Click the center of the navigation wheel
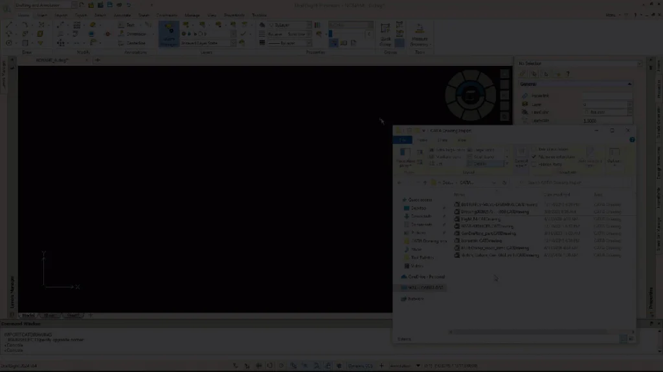Viewport: 663px width, 372px height. (x=471, y=96)
